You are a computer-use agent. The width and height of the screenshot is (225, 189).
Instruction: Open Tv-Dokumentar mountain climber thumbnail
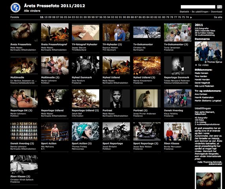coord(147,32)
